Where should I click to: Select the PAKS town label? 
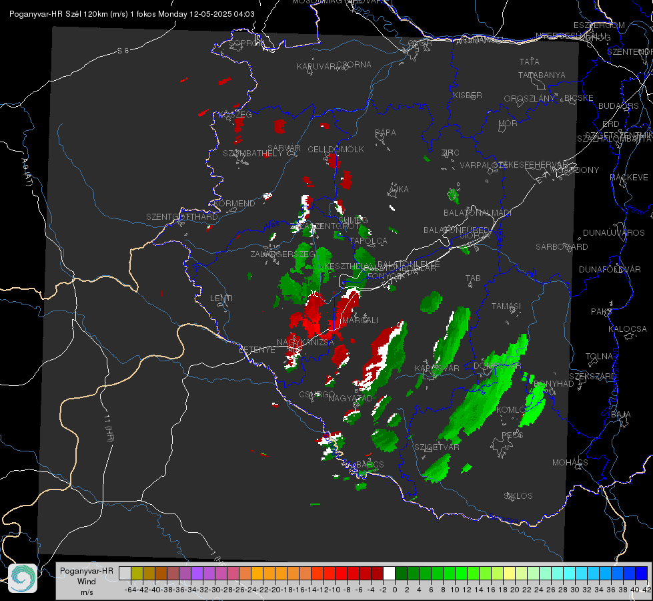[x=602, y=312]
